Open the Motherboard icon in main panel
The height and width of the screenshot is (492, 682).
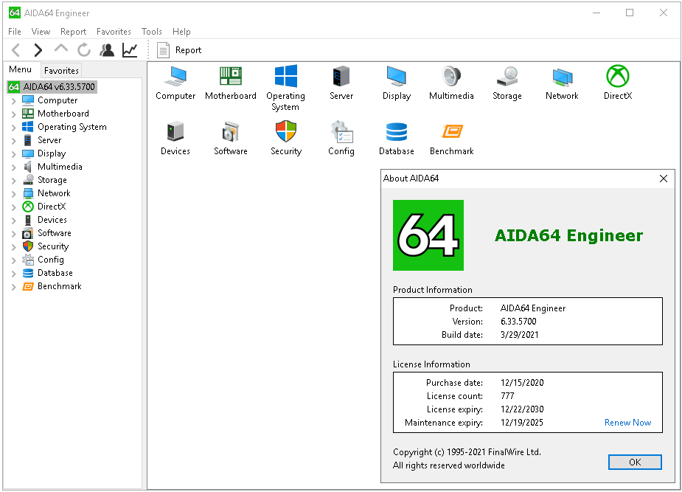point(230,77)
